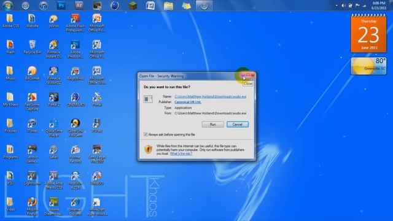The height and width of the screenshot is (221, 393).
Task: Open the Action Center flag icon
Action: click(357, 6)
